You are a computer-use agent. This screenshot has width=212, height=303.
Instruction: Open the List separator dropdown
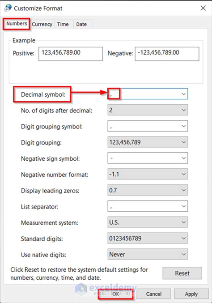coord(148,206)
